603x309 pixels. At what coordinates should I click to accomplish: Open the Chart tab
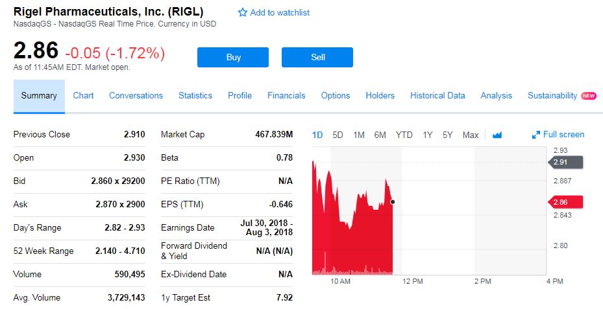[x=83, y=96]
